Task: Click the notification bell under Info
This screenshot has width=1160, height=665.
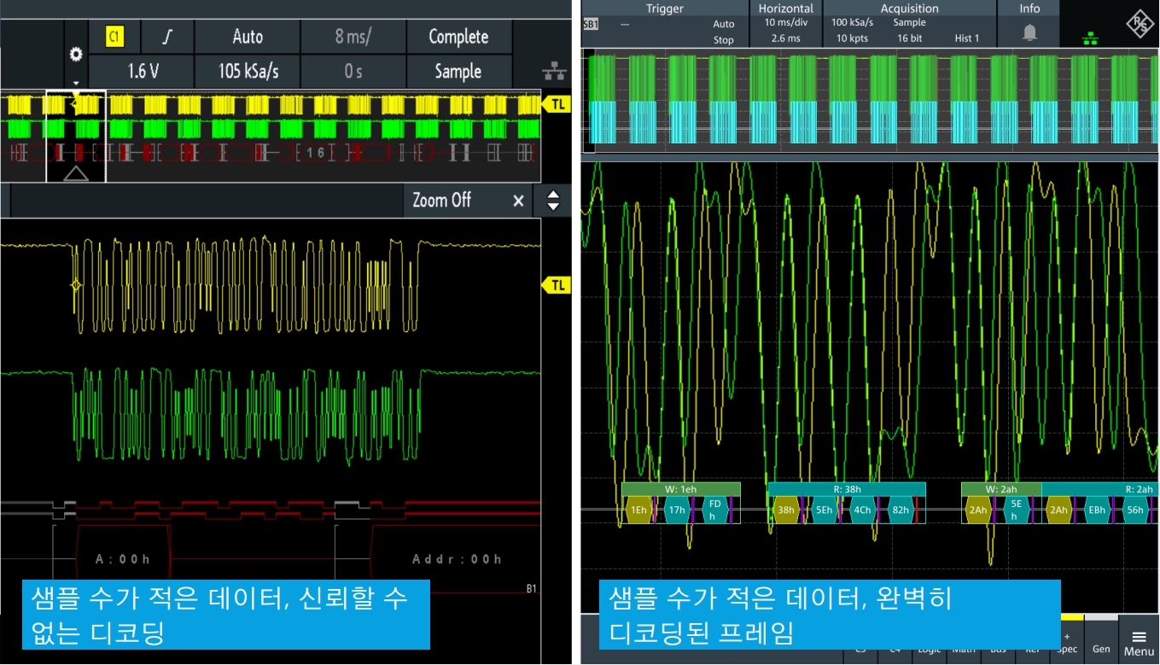Action: click(x=1029, y=32)
